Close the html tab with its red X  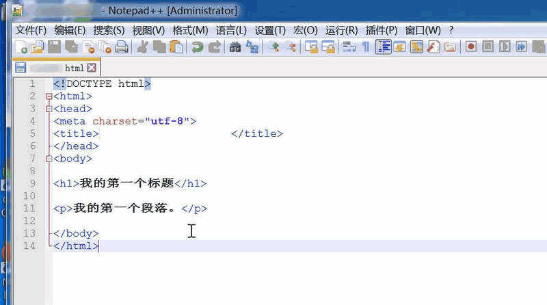point(92,68)
